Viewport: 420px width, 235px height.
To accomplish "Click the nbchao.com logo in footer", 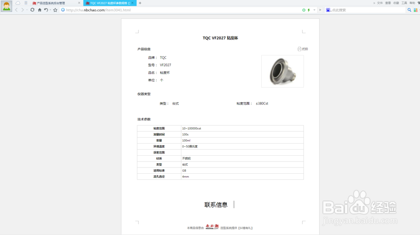I will point(212,227).
